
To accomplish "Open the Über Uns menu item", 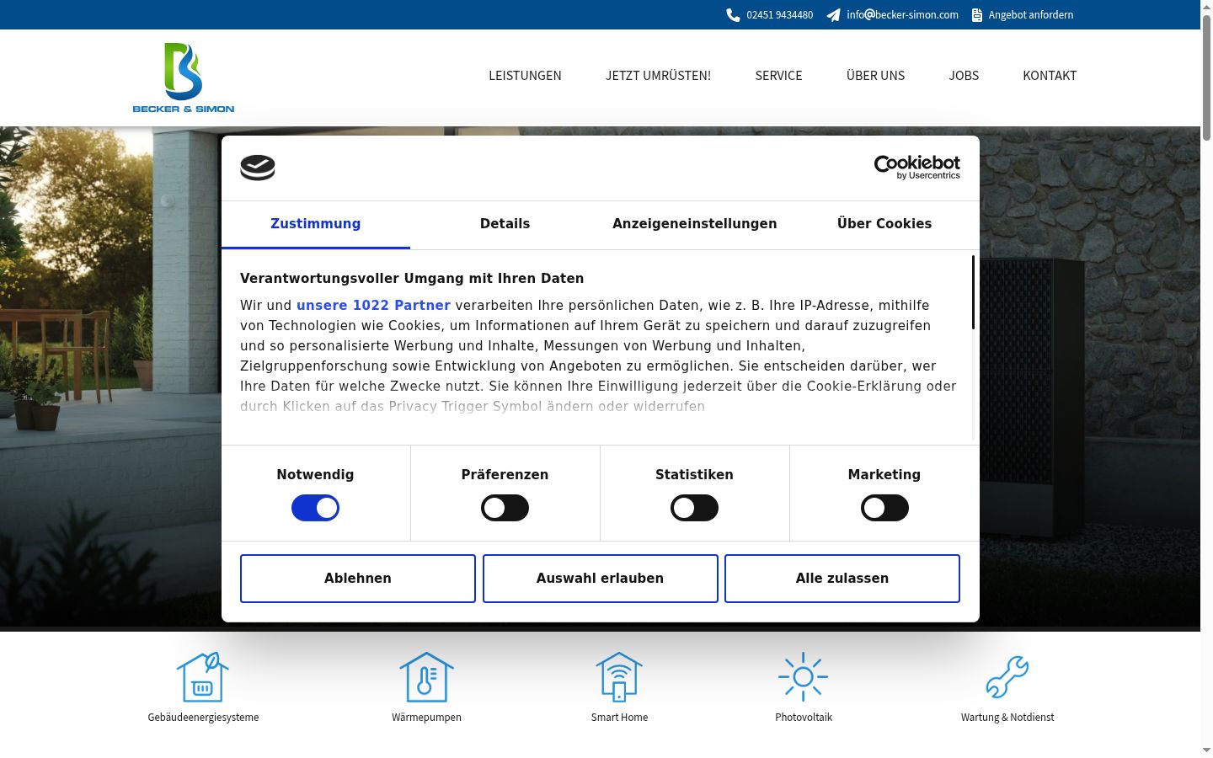I will click(x=875, y=76).
